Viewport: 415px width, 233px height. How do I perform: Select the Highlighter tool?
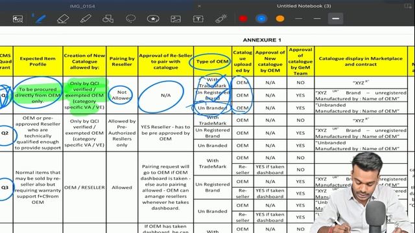coord(86,19)
